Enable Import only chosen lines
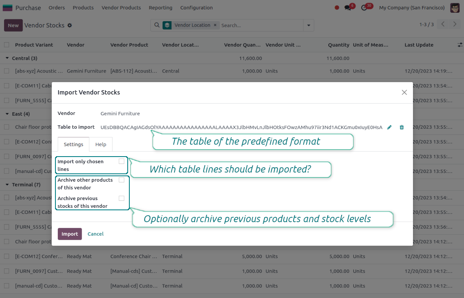Screen dimensions: 464x298 click(x=122, y=161)
